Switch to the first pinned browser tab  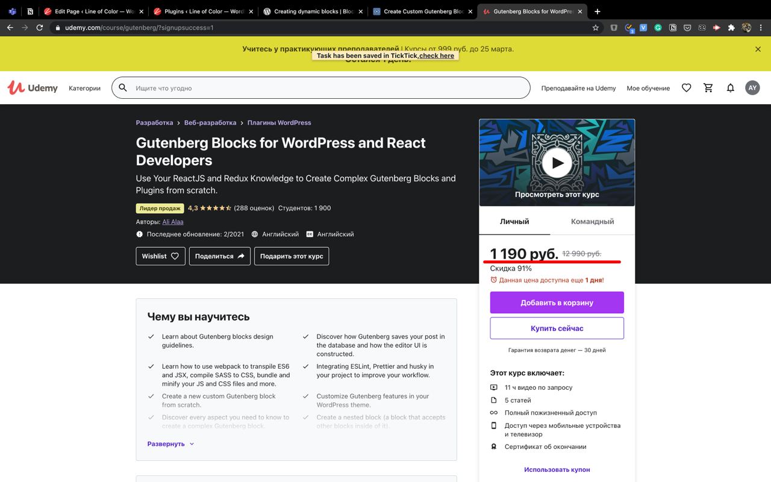click(12, 11)
